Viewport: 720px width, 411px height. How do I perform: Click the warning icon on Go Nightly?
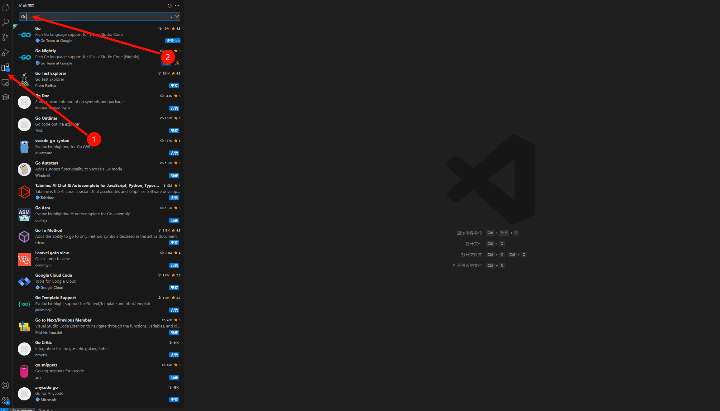(x=177, y=63)
